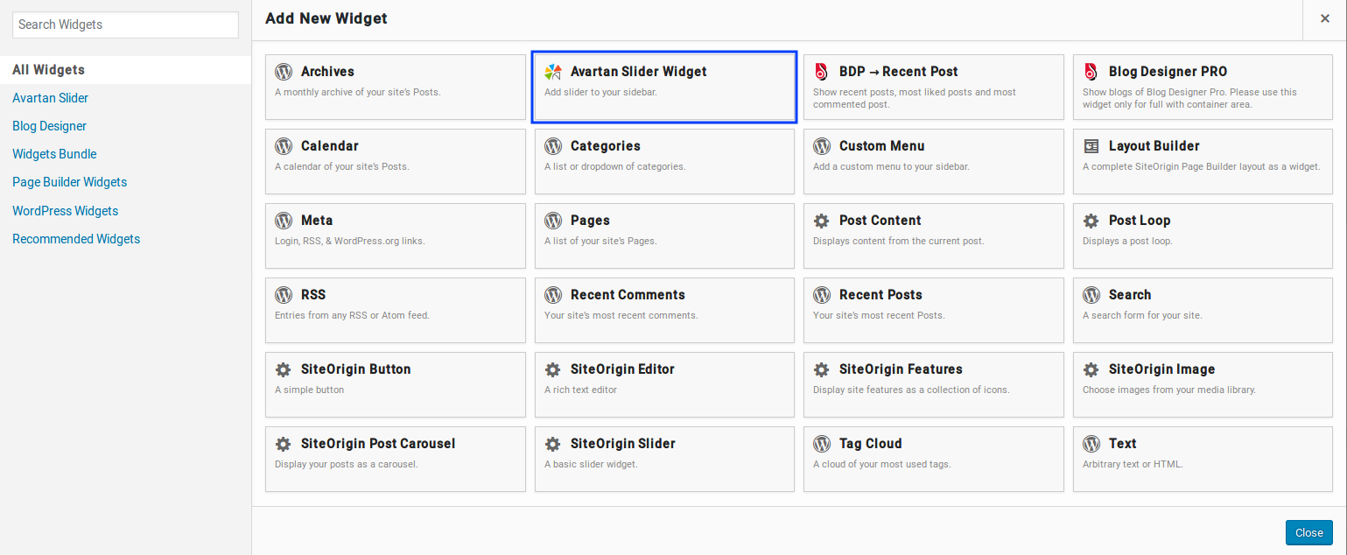
Task: Click 'A simple button' description
Action: coord(309,390)
